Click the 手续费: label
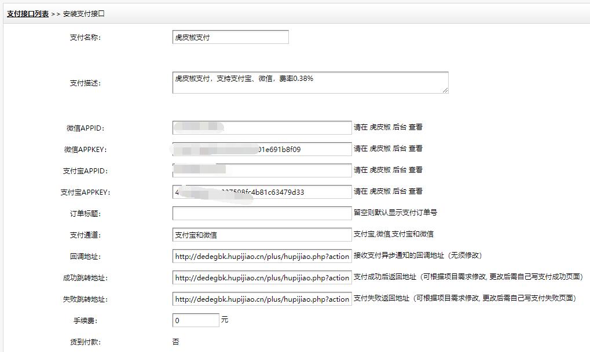 (x=86, y=321)
